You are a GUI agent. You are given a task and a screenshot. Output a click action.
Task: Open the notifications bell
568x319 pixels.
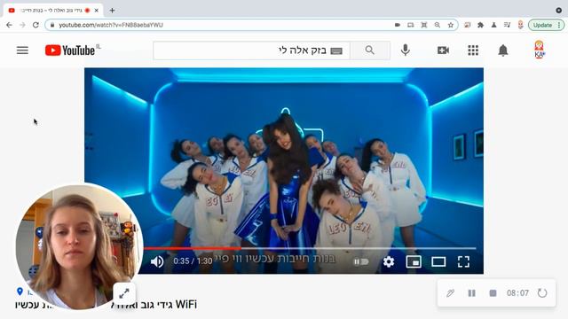(503, 51)
